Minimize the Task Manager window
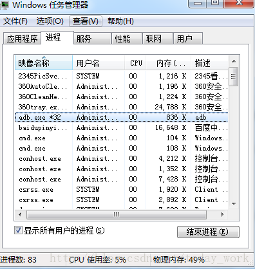Screen dimensions: 255x269 pos(198,3)
